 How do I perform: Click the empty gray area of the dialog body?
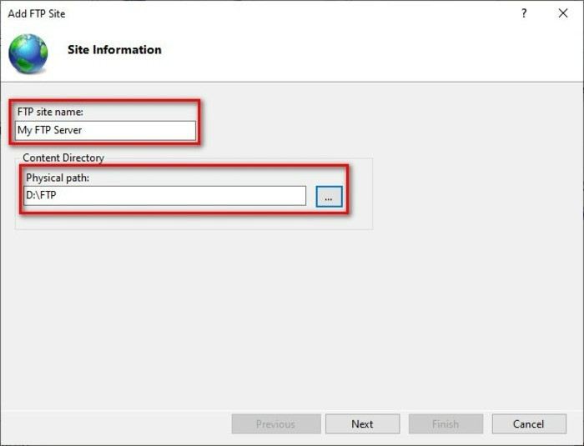point(292,317)
